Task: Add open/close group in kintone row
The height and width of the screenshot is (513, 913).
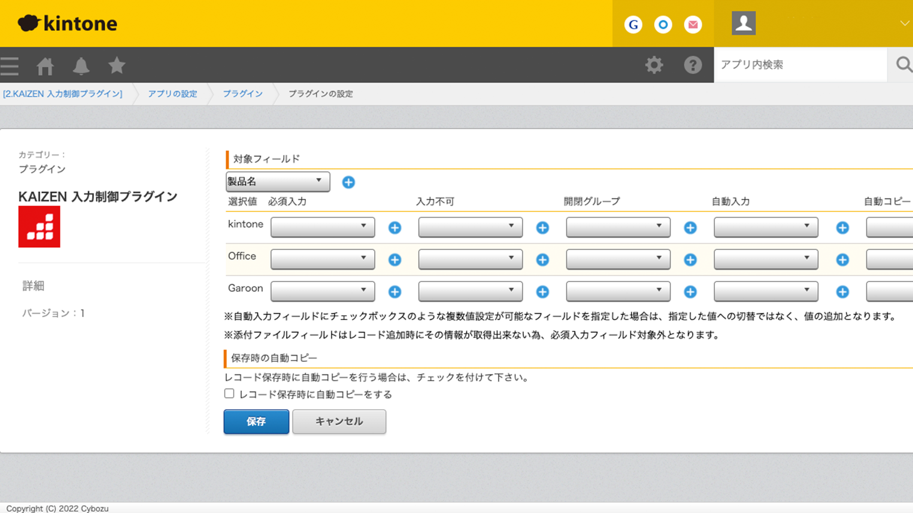Action: [x=690, y=228]
